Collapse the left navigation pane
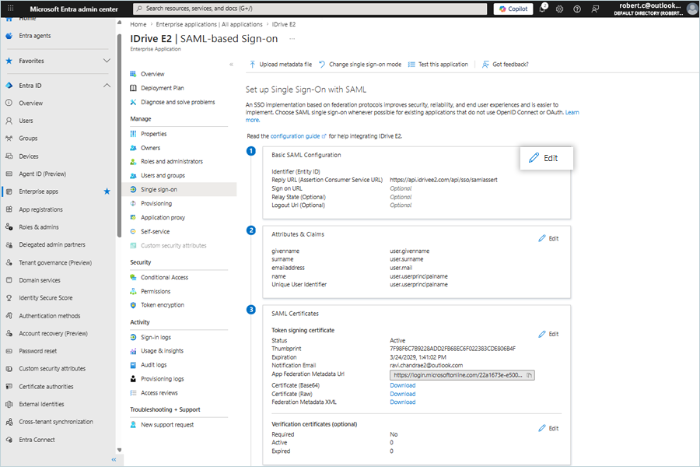 pos(114,459)
